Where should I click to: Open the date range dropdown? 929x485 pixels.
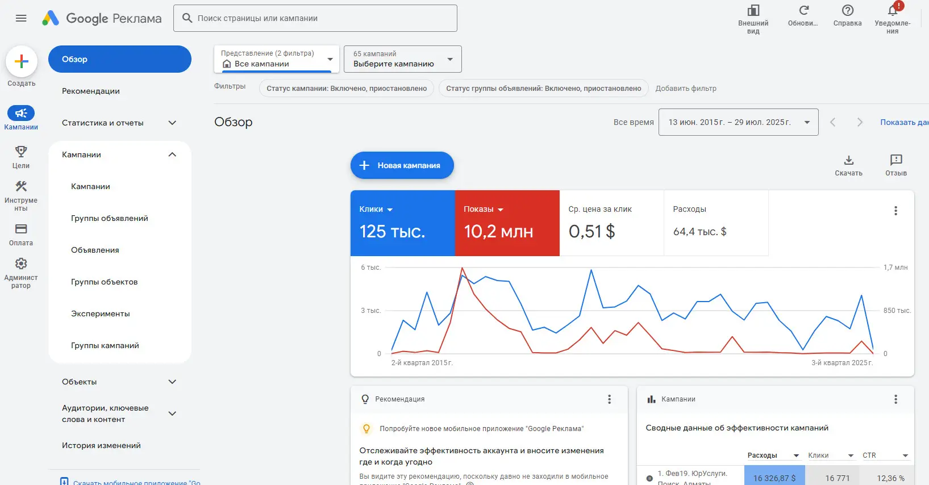(738, 122)
